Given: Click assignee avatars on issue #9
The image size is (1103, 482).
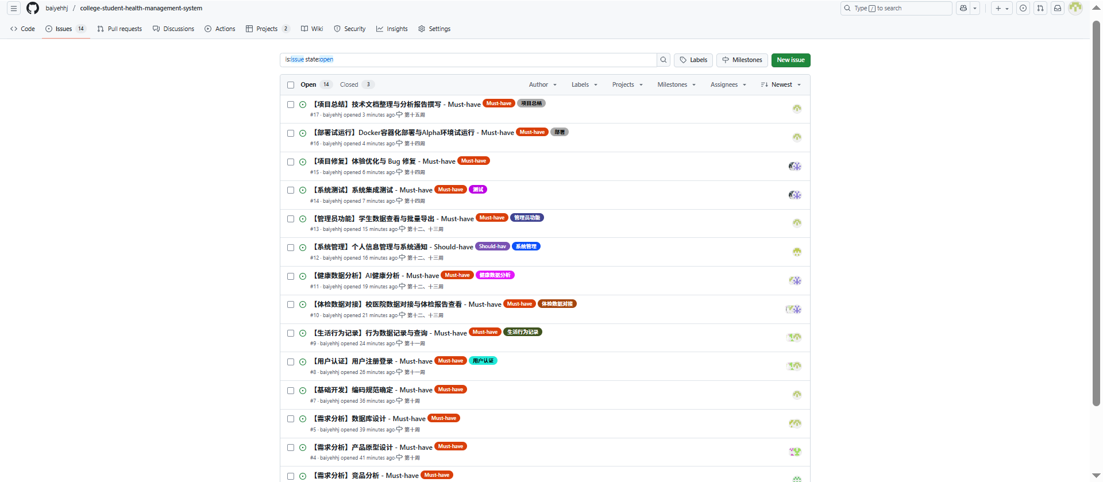Looking at the screenshot, I should (x=794, y=337).
